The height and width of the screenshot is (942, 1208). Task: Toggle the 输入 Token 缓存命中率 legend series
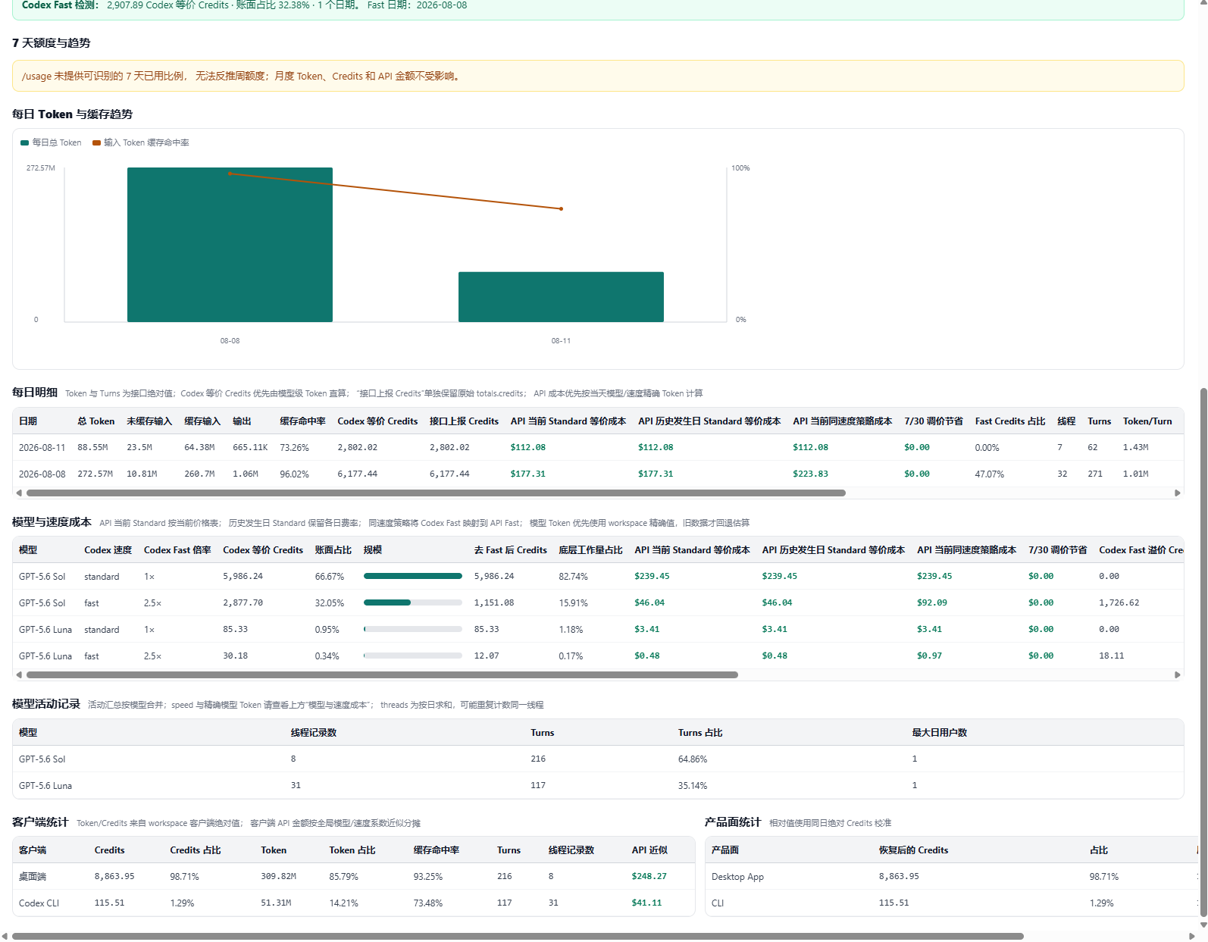click(x=141, y=142)
